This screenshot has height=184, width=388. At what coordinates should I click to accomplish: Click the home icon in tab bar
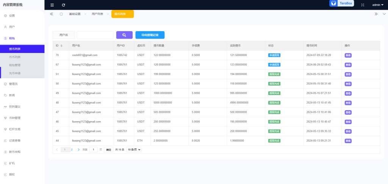(61, 14)
